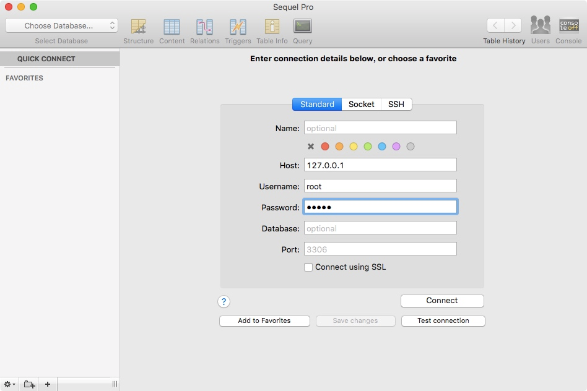
Task: Go forward in Table History
Action: 513,25
